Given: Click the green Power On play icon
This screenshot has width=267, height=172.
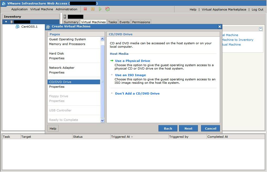Looking at the screenshot, I should (100, 9).
